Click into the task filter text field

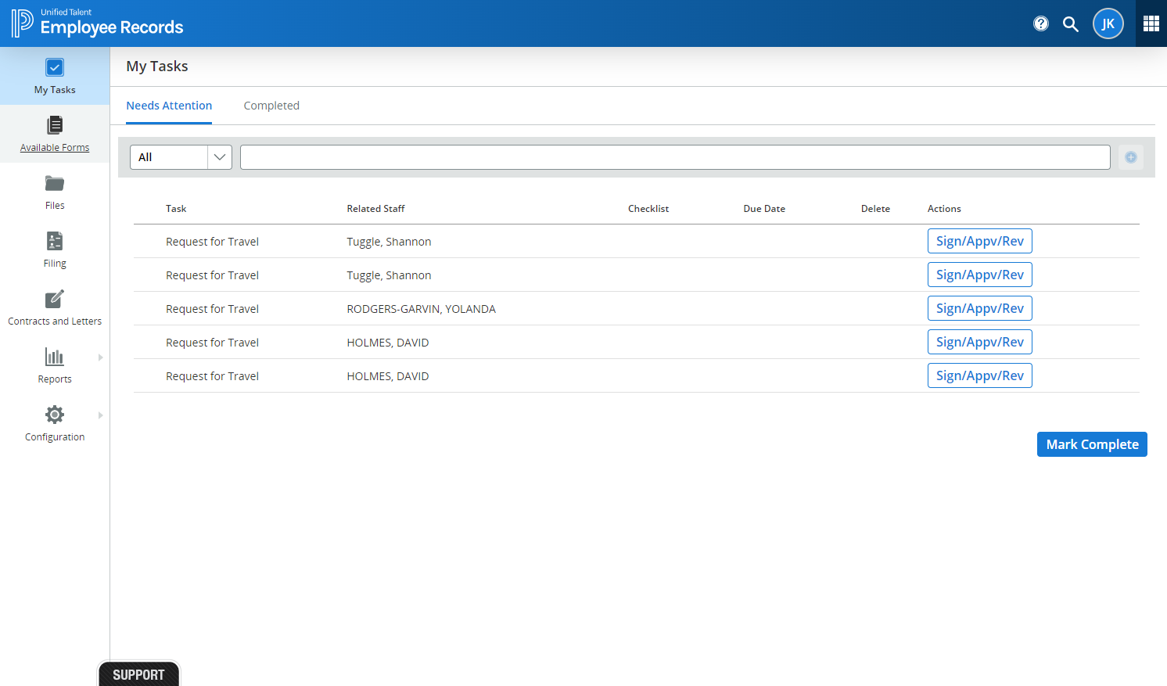675,157
